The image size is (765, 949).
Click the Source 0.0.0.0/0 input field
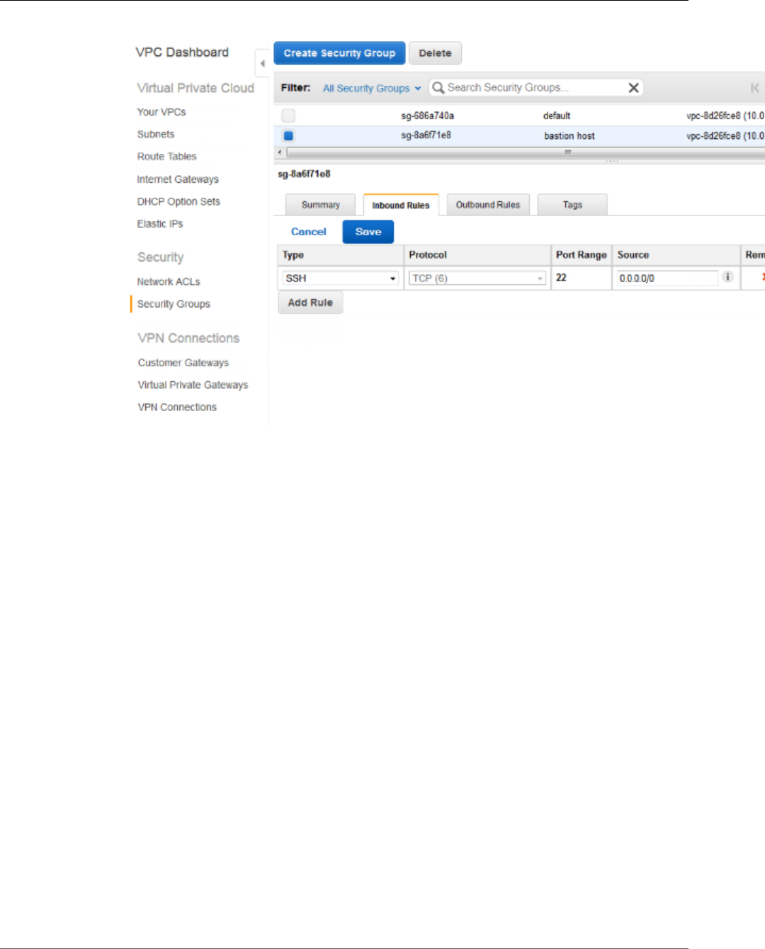(667, 279)
